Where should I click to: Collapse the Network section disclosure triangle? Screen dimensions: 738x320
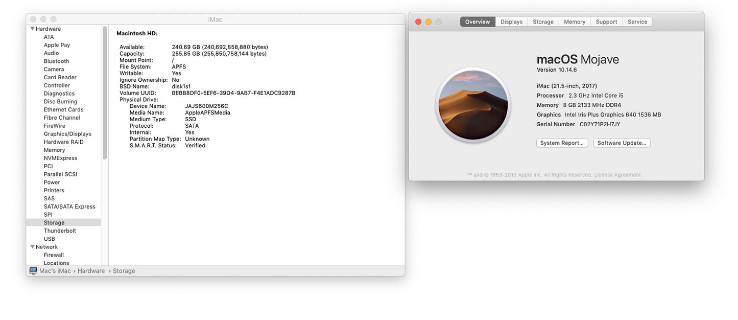coord(33,247)
